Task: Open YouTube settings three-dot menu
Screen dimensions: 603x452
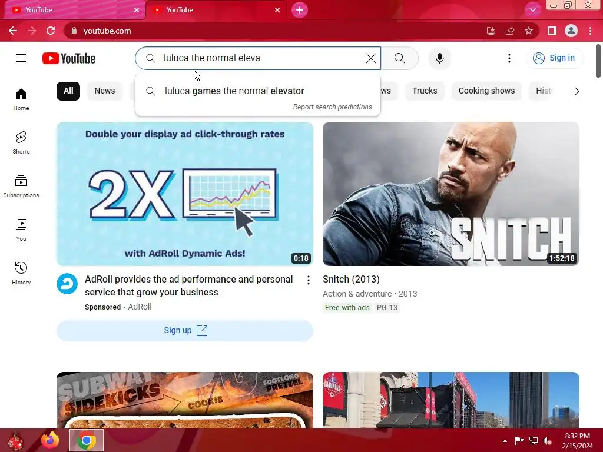Action: click(x=509, y=58)
